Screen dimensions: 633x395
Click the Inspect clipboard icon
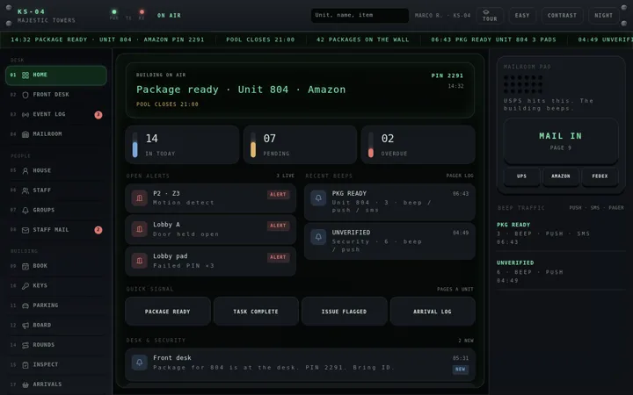tap(25, 365)
